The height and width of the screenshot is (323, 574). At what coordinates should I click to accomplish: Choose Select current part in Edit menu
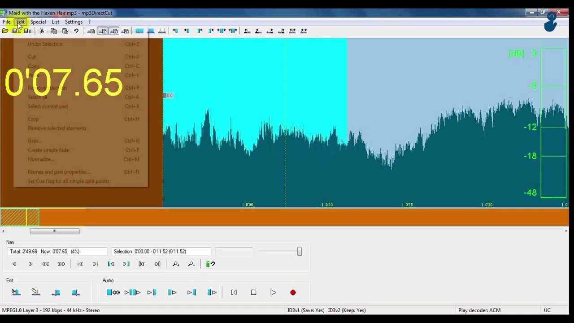point(81,106)
